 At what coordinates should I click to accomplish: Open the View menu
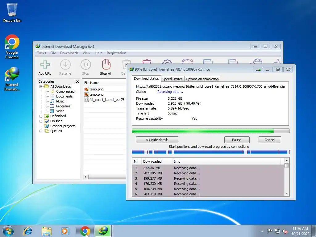click(86, 53)
